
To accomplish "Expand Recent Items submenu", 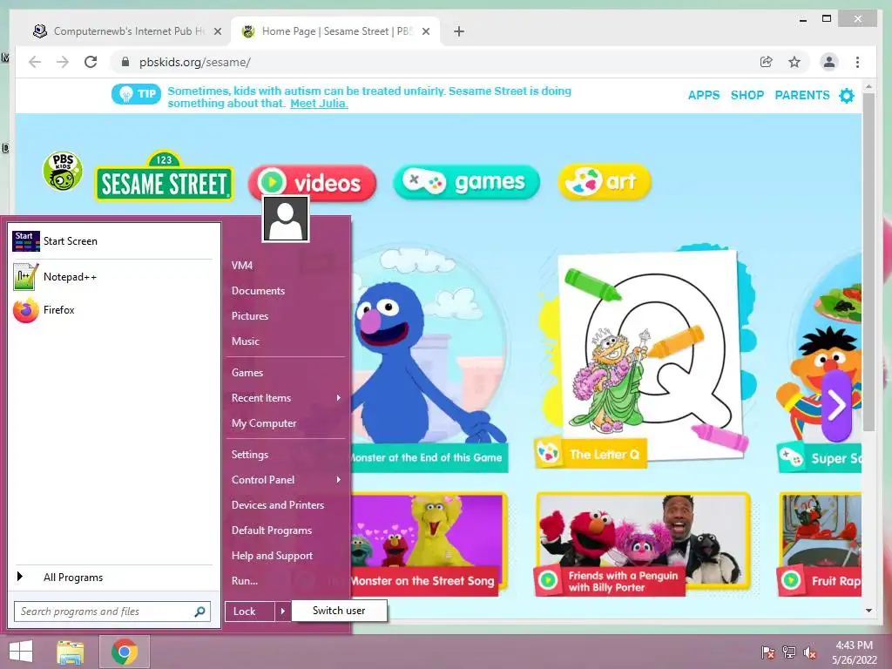I will pos(286,398).
